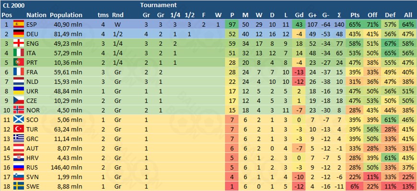
Task: Click the red 6% Pts cell for SWE
Action: (x=355, y=187)
